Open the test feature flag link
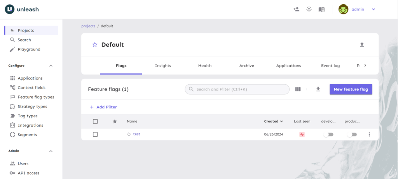Screen dimensions: 398x179 click(136, 134)
